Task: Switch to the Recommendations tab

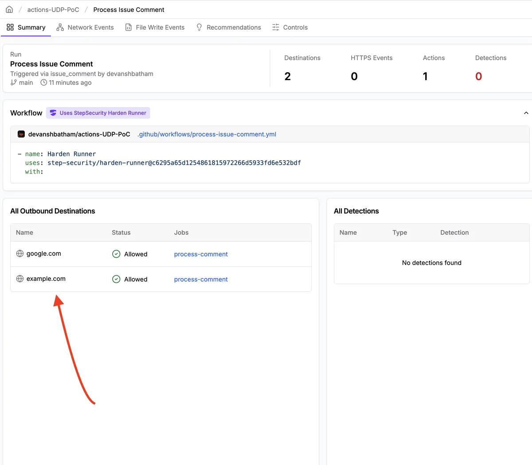Action: [228, 27]
